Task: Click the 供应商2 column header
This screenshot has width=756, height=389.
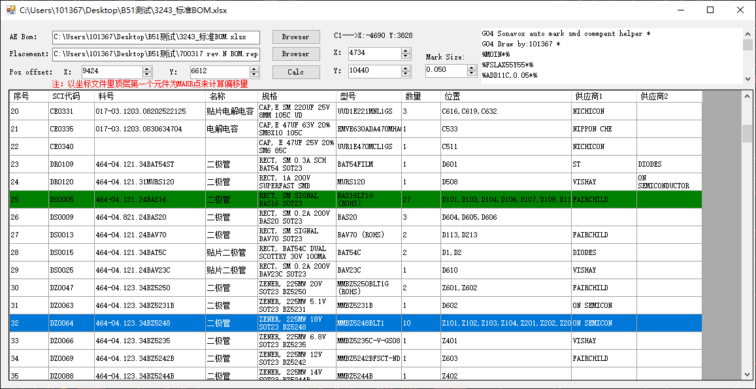Action: click(x=669, y=97)
